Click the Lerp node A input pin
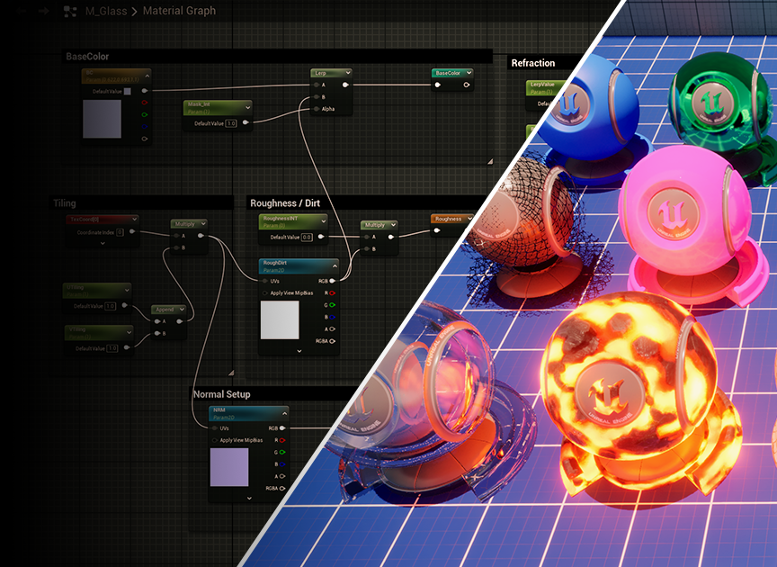This screenshot has width=777, height=567. tap(317, 85)
